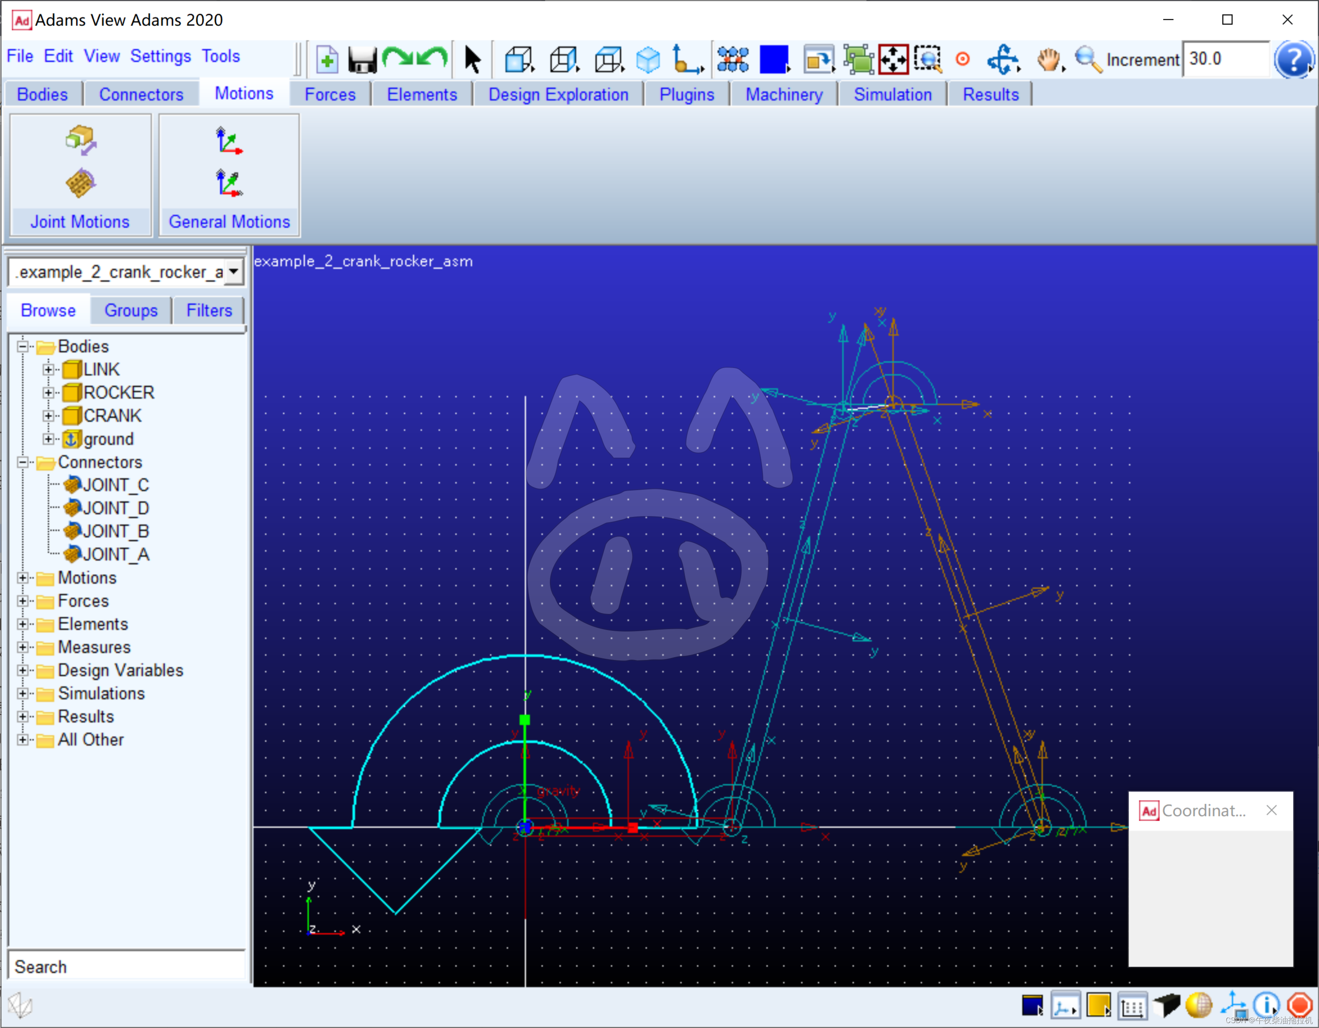Open the Simulation ribbon tab
1319x1028 pixels.
pyautogui.click(x=892, y=95)
